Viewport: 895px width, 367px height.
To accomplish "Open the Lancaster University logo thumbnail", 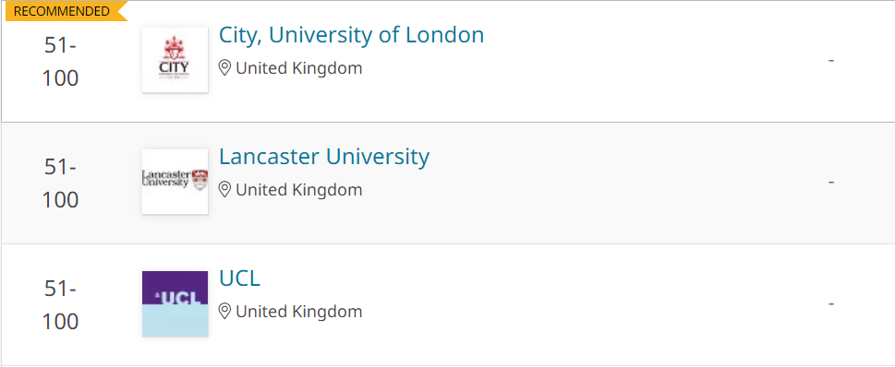I will 175,182.
